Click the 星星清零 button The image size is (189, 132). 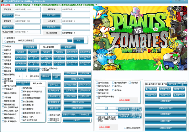[68, 47]
